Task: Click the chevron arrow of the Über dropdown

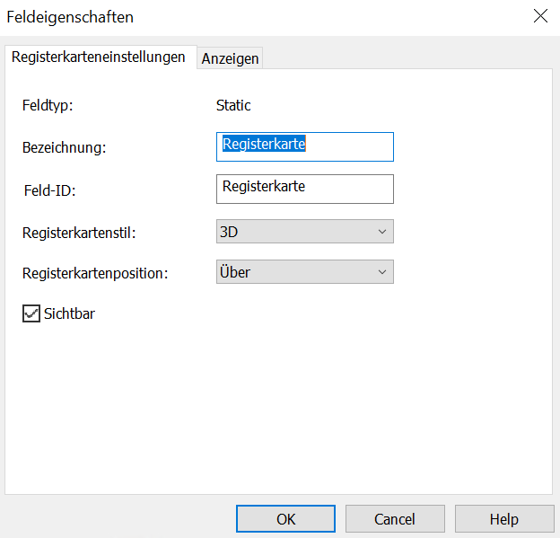Action: [x=382, y=272]
